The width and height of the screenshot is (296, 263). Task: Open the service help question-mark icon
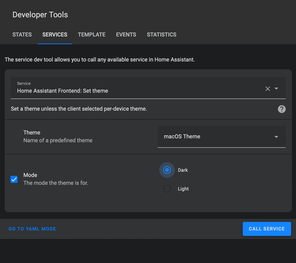(x=282, y=109)
